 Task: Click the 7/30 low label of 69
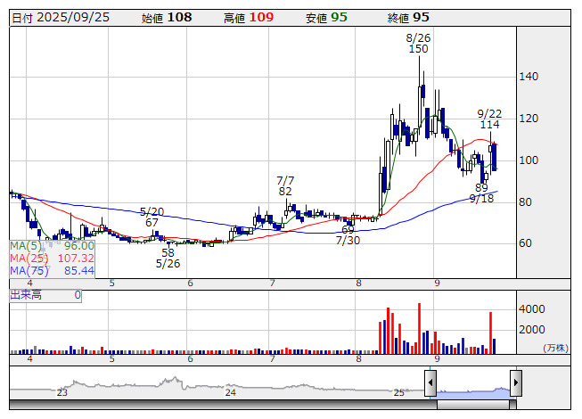pyautogui.click(x=348, y=235)
